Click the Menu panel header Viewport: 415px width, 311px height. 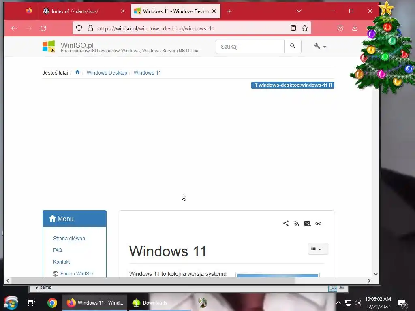tap(75, 219)
